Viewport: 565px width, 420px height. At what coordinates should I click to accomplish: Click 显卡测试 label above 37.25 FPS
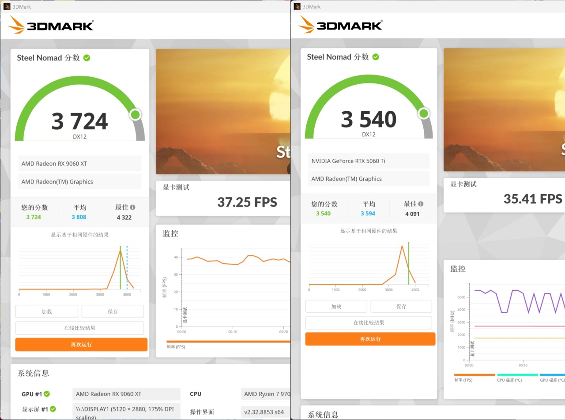(x=176, y=187)
